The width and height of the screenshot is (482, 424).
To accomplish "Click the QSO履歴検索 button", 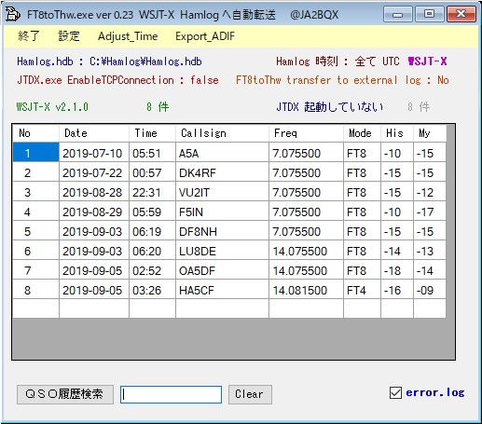I will 65,394.
